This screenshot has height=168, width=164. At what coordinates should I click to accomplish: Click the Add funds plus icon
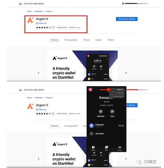click(100, 112)
